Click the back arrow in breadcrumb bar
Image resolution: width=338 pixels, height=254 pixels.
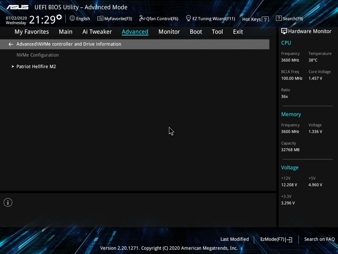point(11,44)
